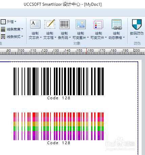This screenshot has width=145, height=155.
Task: Select the black Code 128 barcode
Action: coord(59,81)
